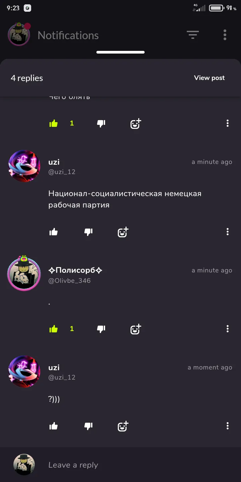Open the notifications filter icon

[192, 35]
